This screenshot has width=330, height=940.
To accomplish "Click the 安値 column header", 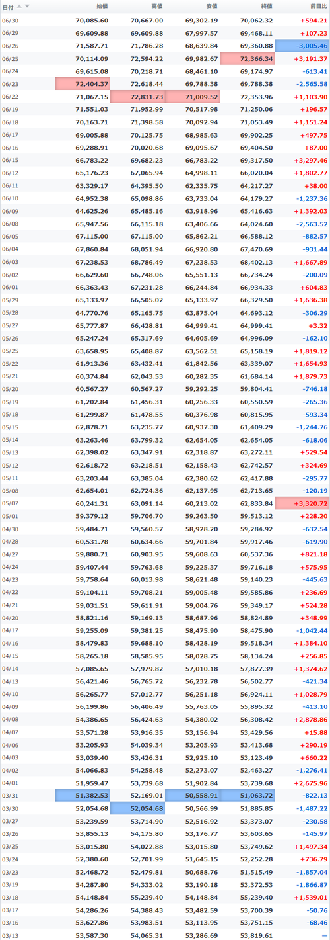I will (x=212, y=7).
